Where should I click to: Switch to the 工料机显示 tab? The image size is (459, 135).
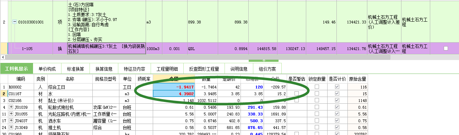[x=16, y=69]
